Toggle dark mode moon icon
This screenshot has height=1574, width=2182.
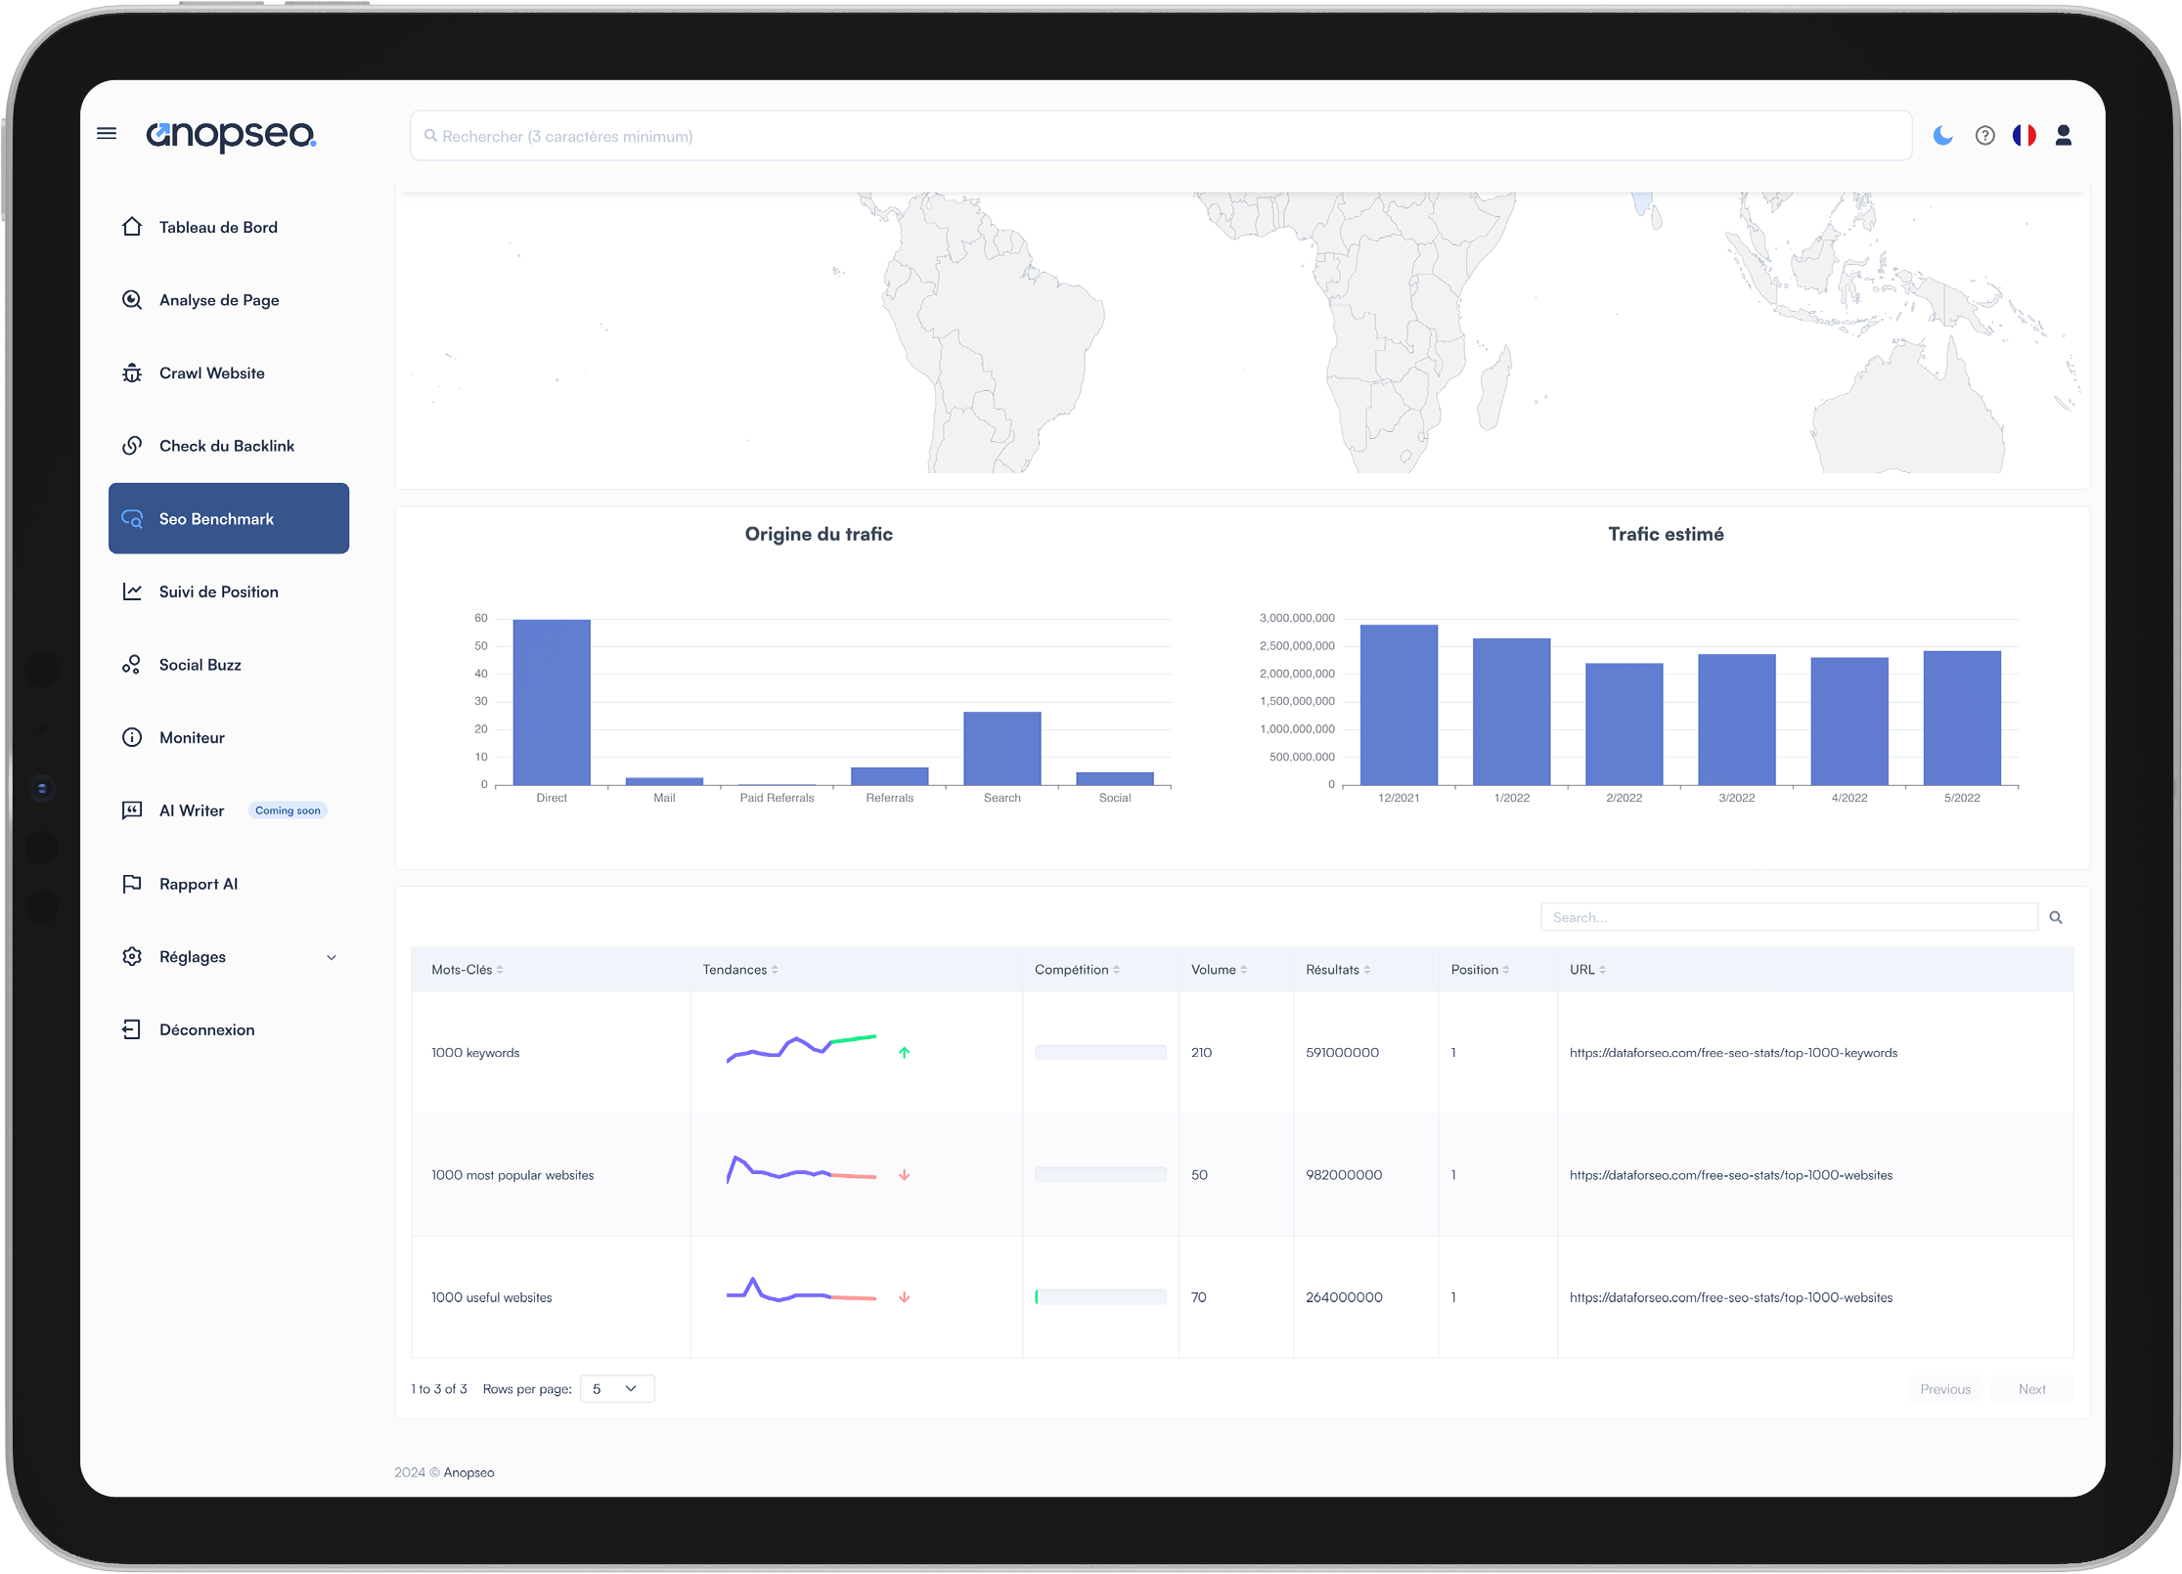1943,136
